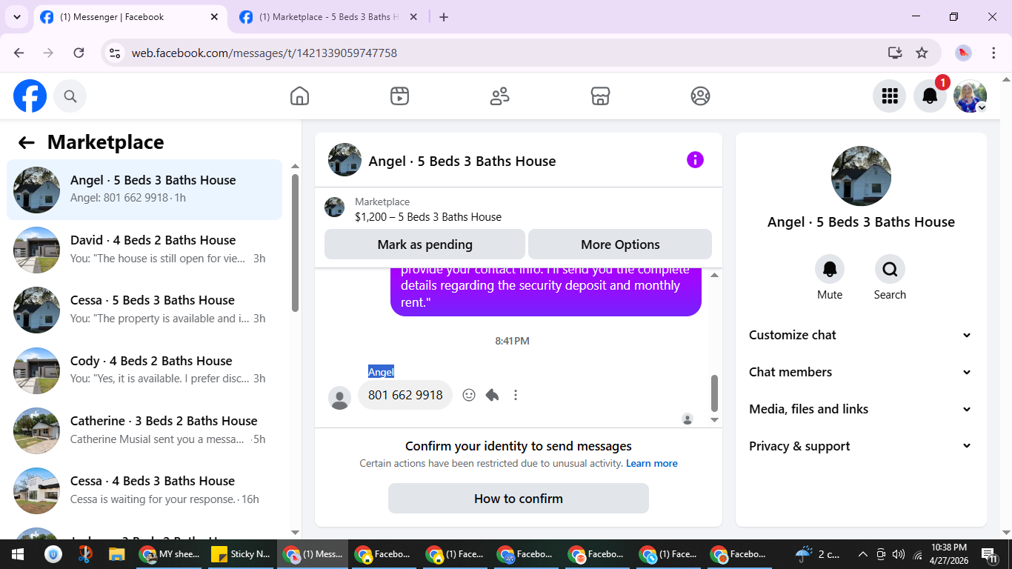
Task: Open the Groups icon in top navigation
Action: tap(700, 96)
